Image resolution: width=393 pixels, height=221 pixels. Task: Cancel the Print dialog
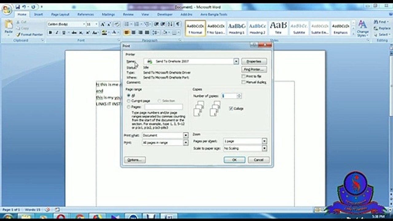click(259, 160)
